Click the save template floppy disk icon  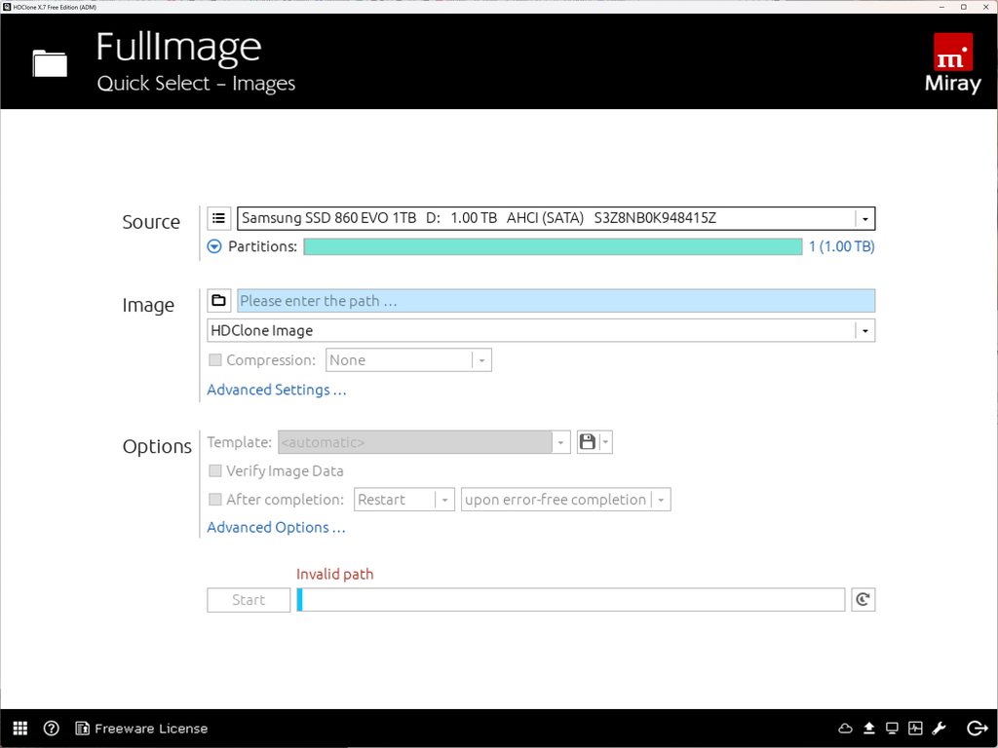[x=588, y=442]
